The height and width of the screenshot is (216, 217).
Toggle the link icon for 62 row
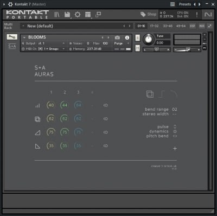[x=106, y=119]
